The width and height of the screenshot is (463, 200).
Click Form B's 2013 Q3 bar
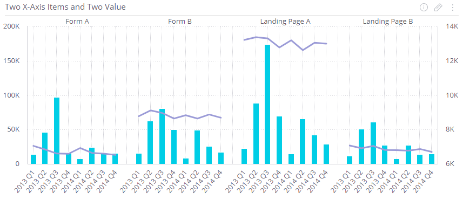pos(162,136)
